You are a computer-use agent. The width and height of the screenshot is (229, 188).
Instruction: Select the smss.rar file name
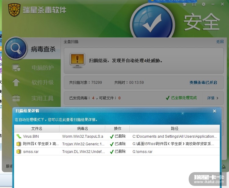pos(31,151)
